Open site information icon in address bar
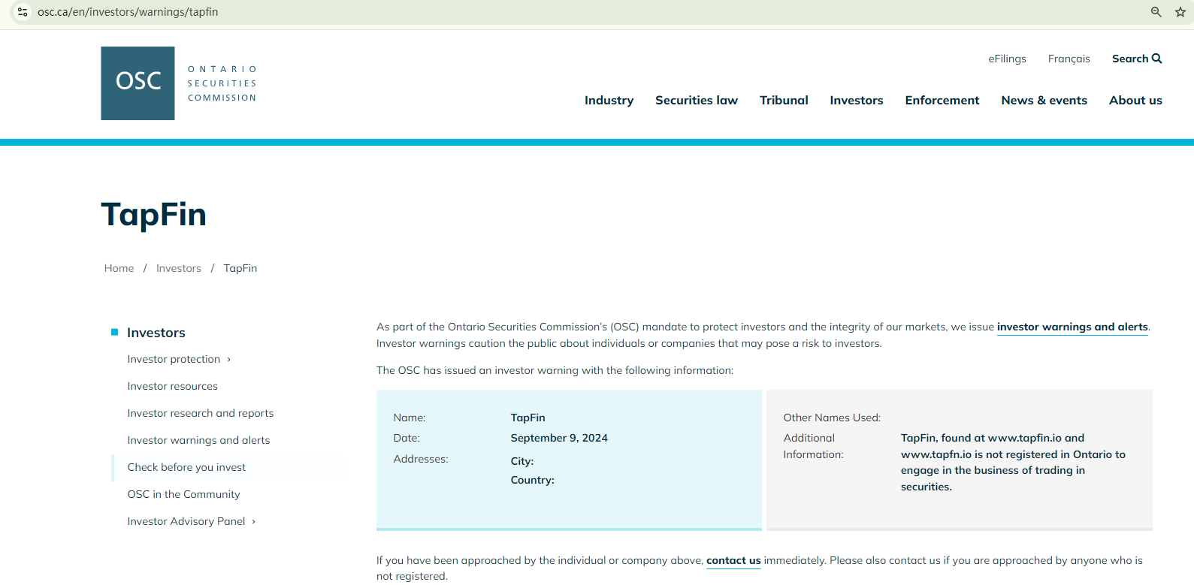This screenshot has height=585, width=1194. point(23,12)
